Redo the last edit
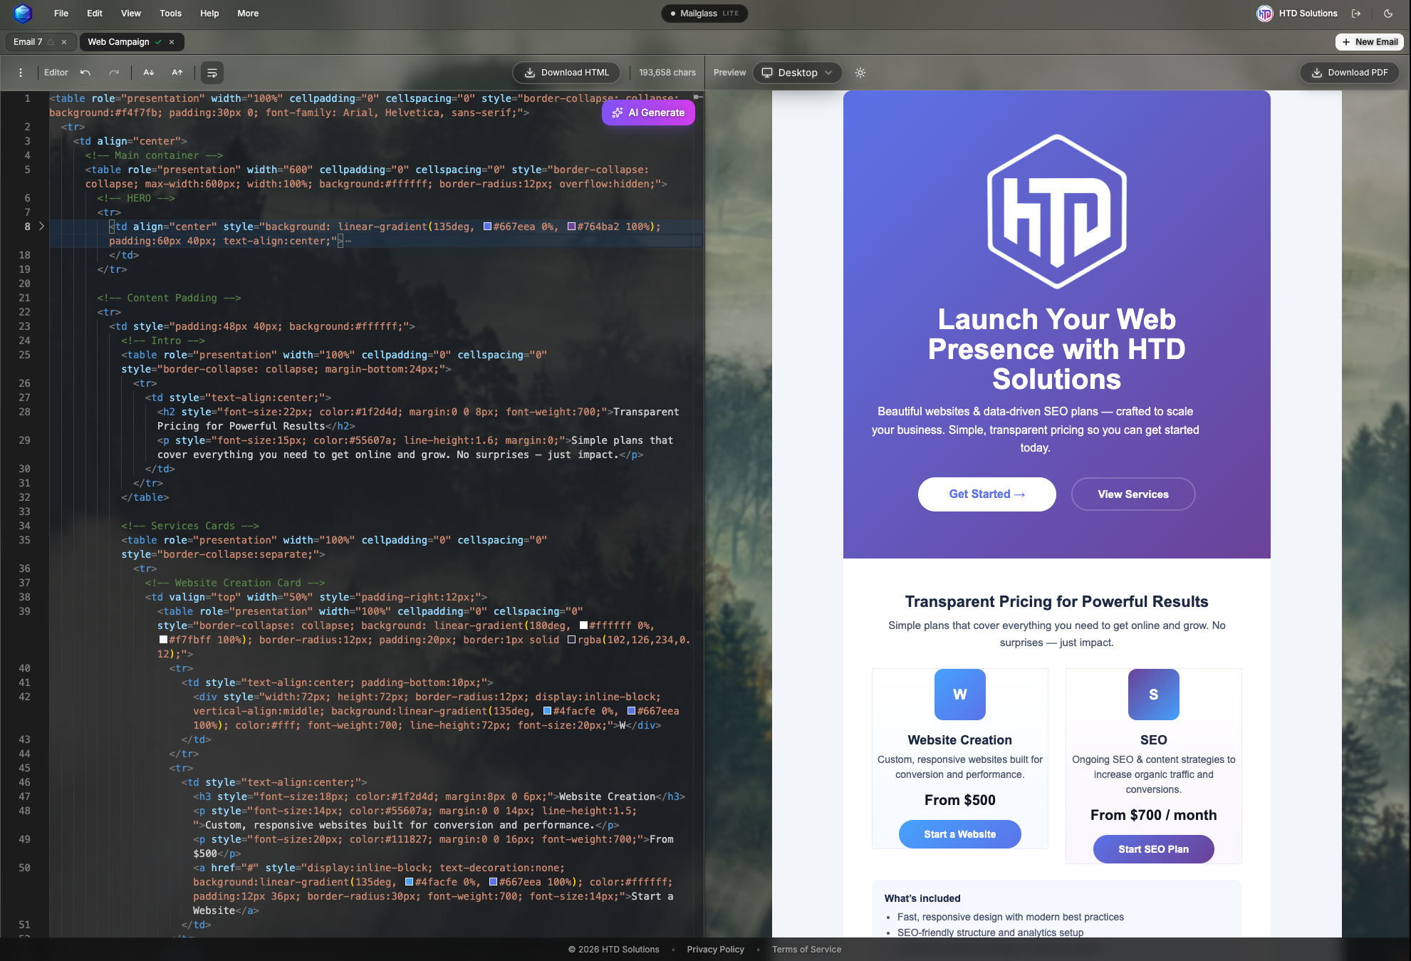 [114, 72]
